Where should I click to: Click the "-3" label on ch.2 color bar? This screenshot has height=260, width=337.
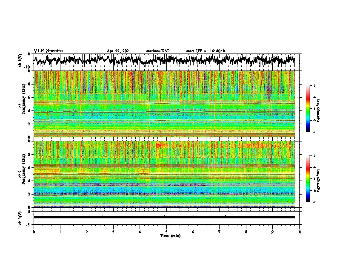[314, 156]
